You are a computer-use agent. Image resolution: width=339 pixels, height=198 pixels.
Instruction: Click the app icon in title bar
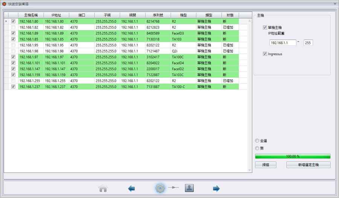[x=4, y=3]
